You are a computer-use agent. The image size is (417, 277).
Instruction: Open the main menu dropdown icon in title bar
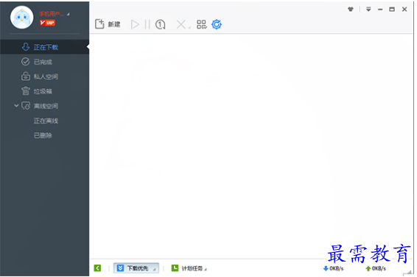click(x=368, y=10)
